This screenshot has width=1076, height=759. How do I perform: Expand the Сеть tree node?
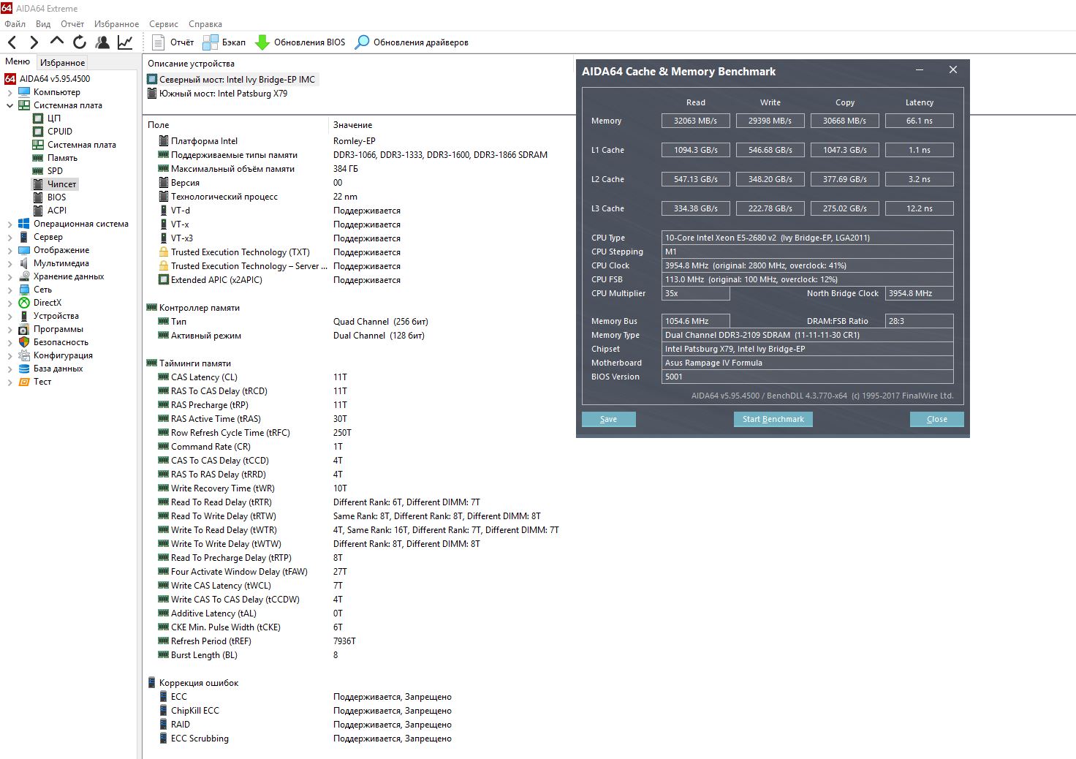coord(10,290)
